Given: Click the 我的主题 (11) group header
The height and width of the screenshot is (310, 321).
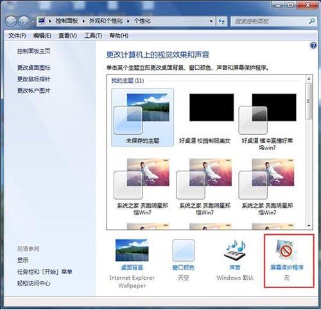Looking at the screenshot, I should pyautogui.click(x=128, y=81).
